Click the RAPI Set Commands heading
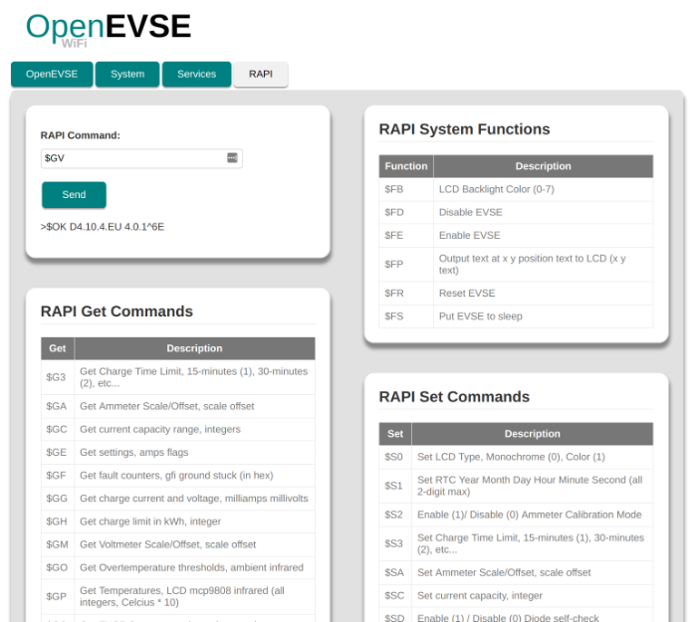Image resolution: width=697 pixels, height=622 pixels. [x=454, y=397]
